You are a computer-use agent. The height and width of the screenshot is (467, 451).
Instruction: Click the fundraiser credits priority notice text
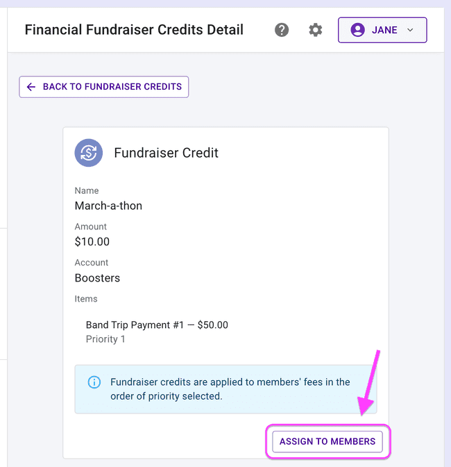pos(230,389)
